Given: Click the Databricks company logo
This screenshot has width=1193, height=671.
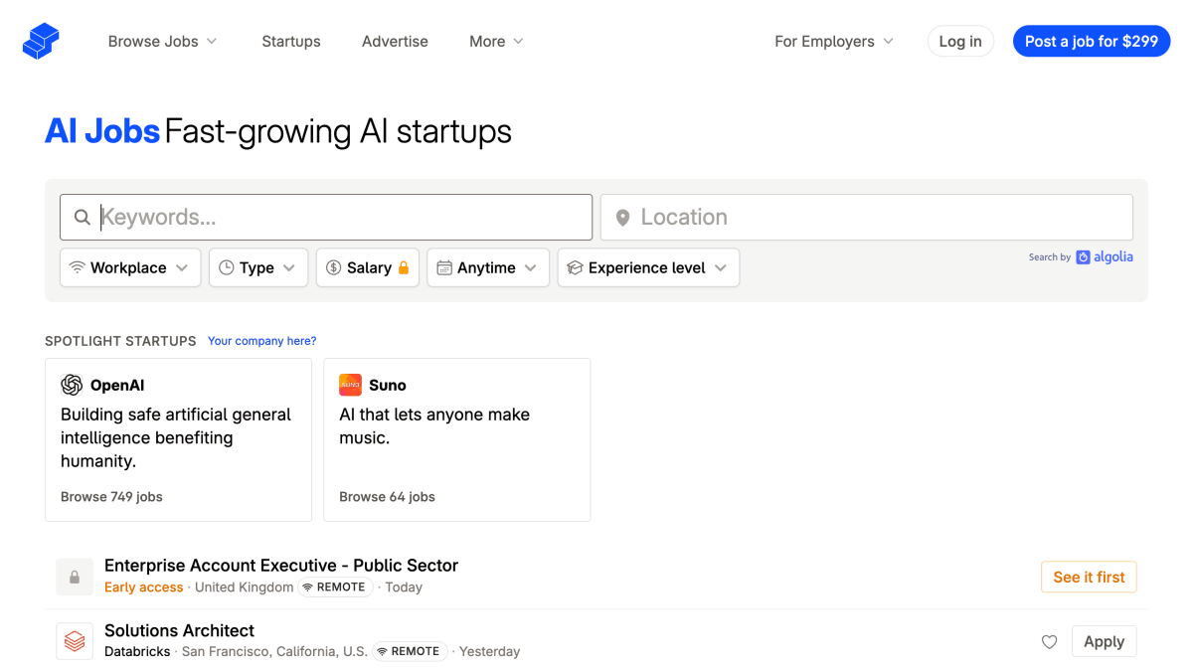Looking at the screenshot, I should [x=75, y=641].
